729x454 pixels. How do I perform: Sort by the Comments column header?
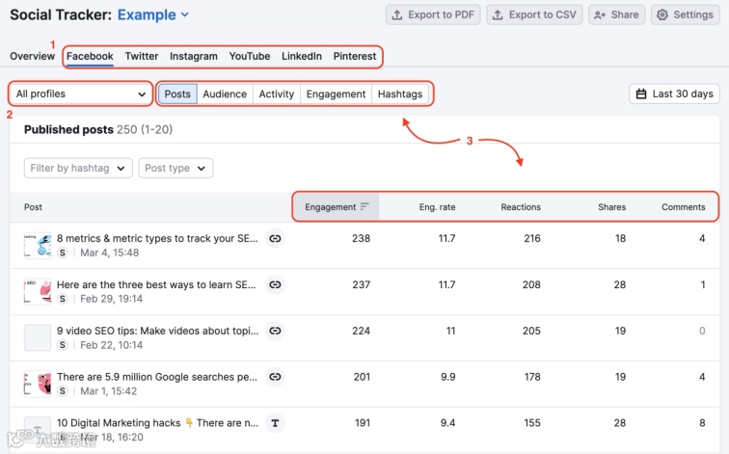coord(684,207)
